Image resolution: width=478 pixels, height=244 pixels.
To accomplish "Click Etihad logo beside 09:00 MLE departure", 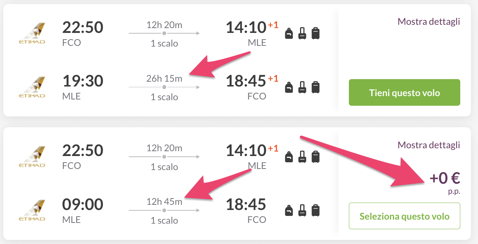I will coord(32,210).
